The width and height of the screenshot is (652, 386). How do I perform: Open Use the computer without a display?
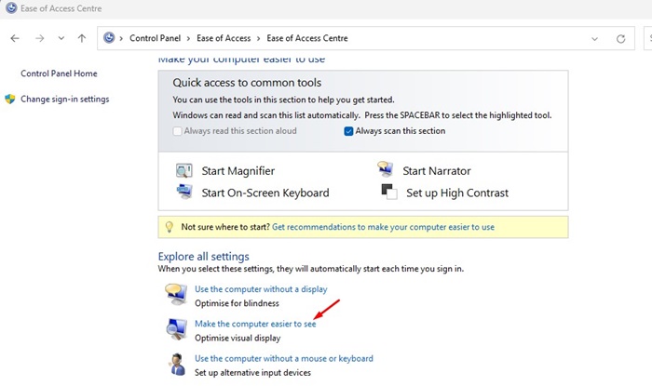pyautogui.click(x=261, y=289)
